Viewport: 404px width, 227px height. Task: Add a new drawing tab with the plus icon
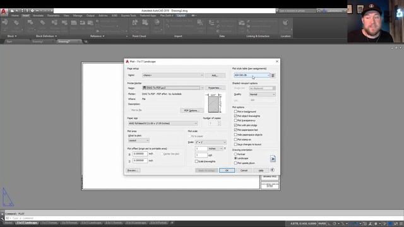(x=86, y=42)
